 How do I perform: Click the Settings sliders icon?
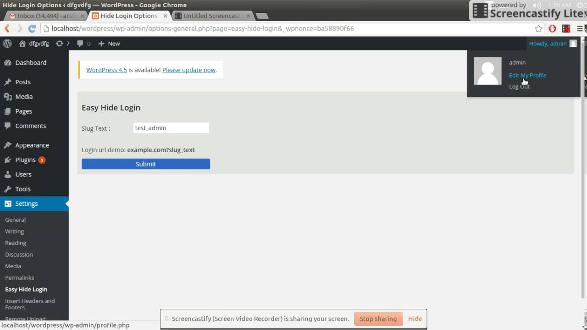click(x=8, y=204)
